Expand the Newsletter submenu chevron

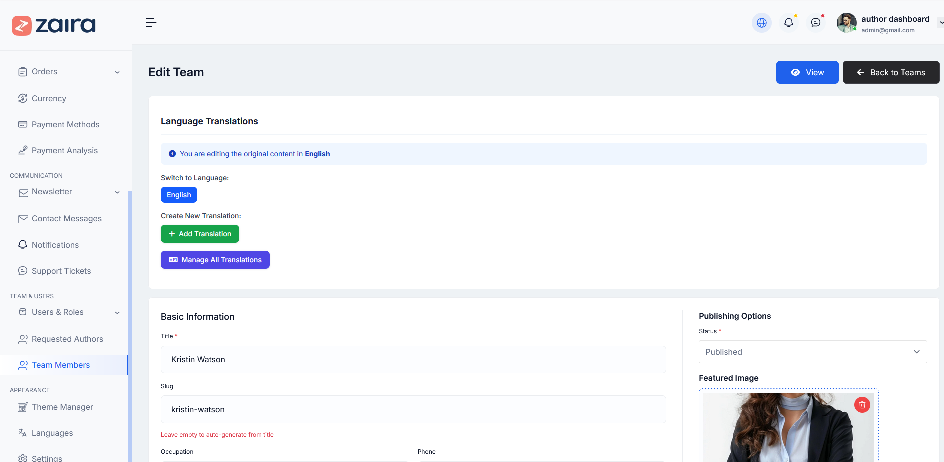[117, 192]
